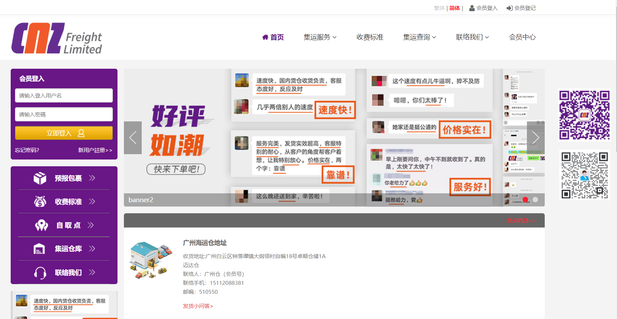
Task: Open the 联络我们 dropdown in navigation
Action: pyautogui.click(x=472, y=37)
